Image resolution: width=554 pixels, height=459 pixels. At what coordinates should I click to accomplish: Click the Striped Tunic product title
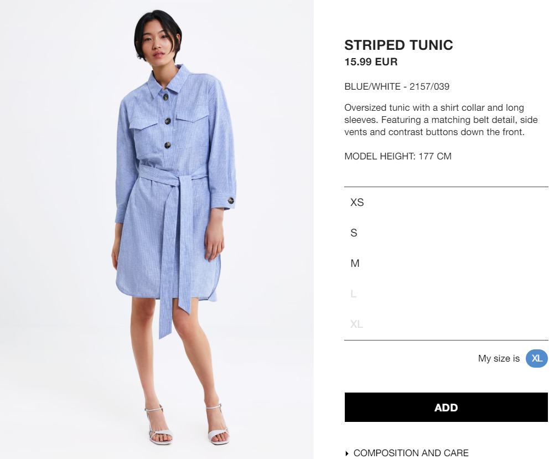tap(398, 45)
